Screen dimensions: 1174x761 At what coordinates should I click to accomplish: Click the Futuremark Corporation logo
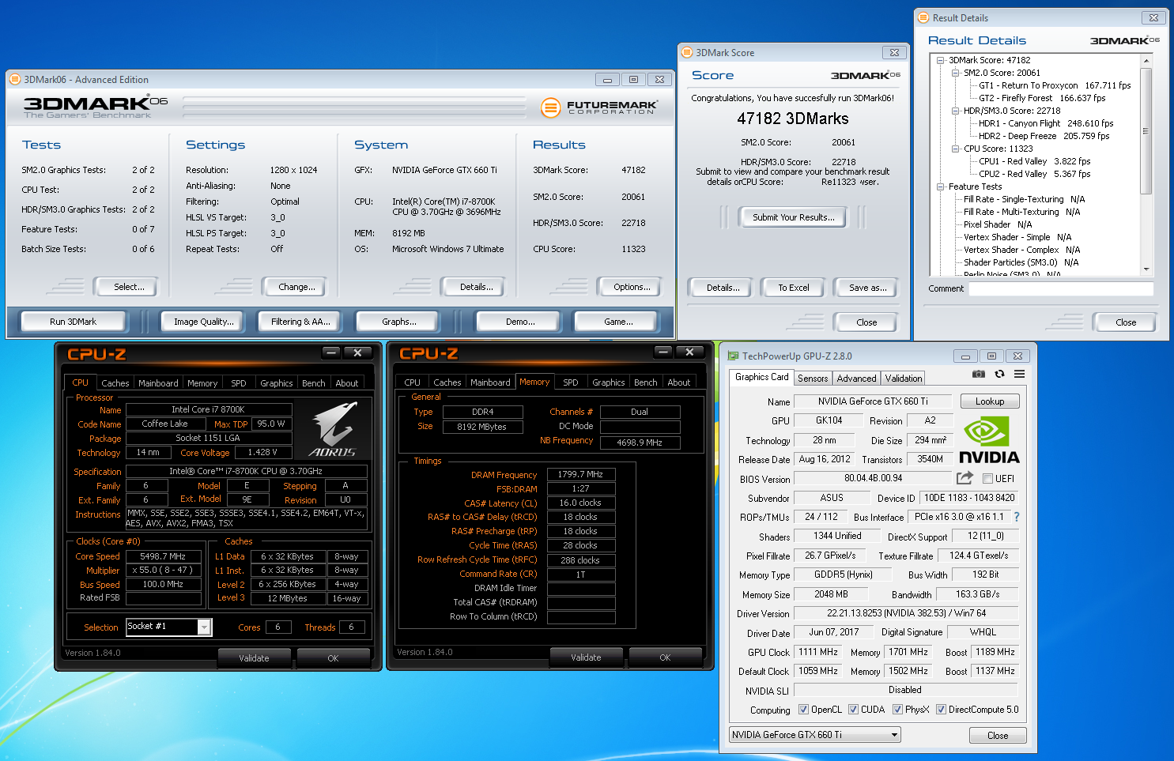[x=599, y=107]
